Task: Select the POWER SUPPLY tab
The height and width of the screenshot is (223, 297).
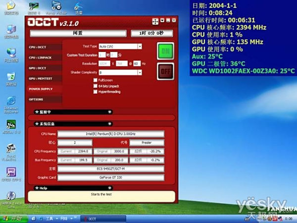Action: click(45, 89)
